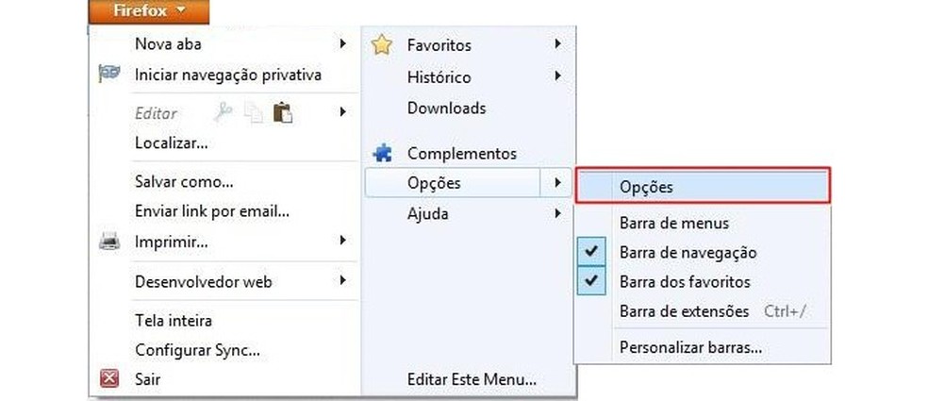Click the Paste clipboard icon
The image size is (928, 401).
tap(282, 112)
